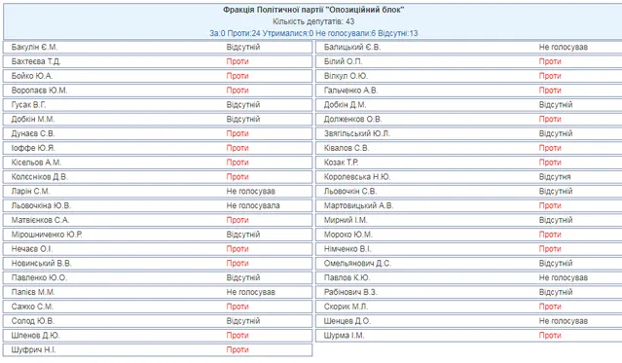Click deputy name Бойко Ю.А.
Screen dimensions: 622x363
[x=32, y=76]
